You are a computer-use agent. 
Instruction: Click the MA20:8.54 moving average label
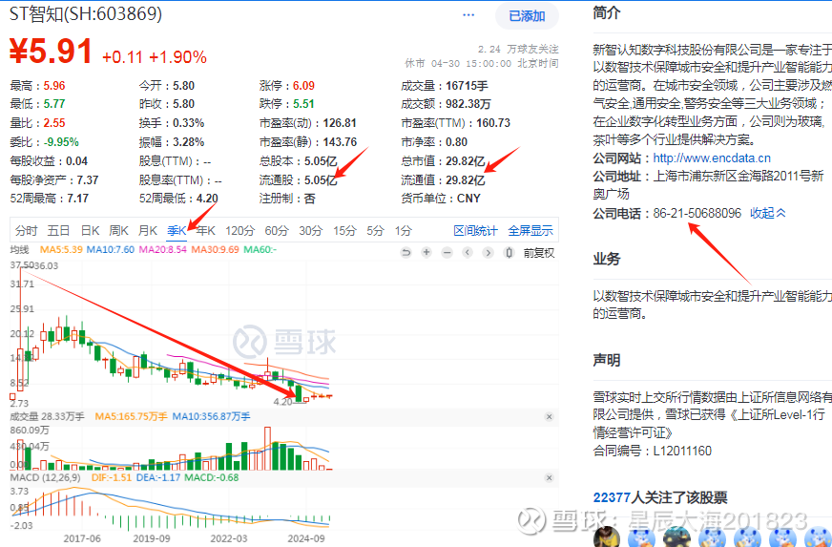[x=163, y=249]
